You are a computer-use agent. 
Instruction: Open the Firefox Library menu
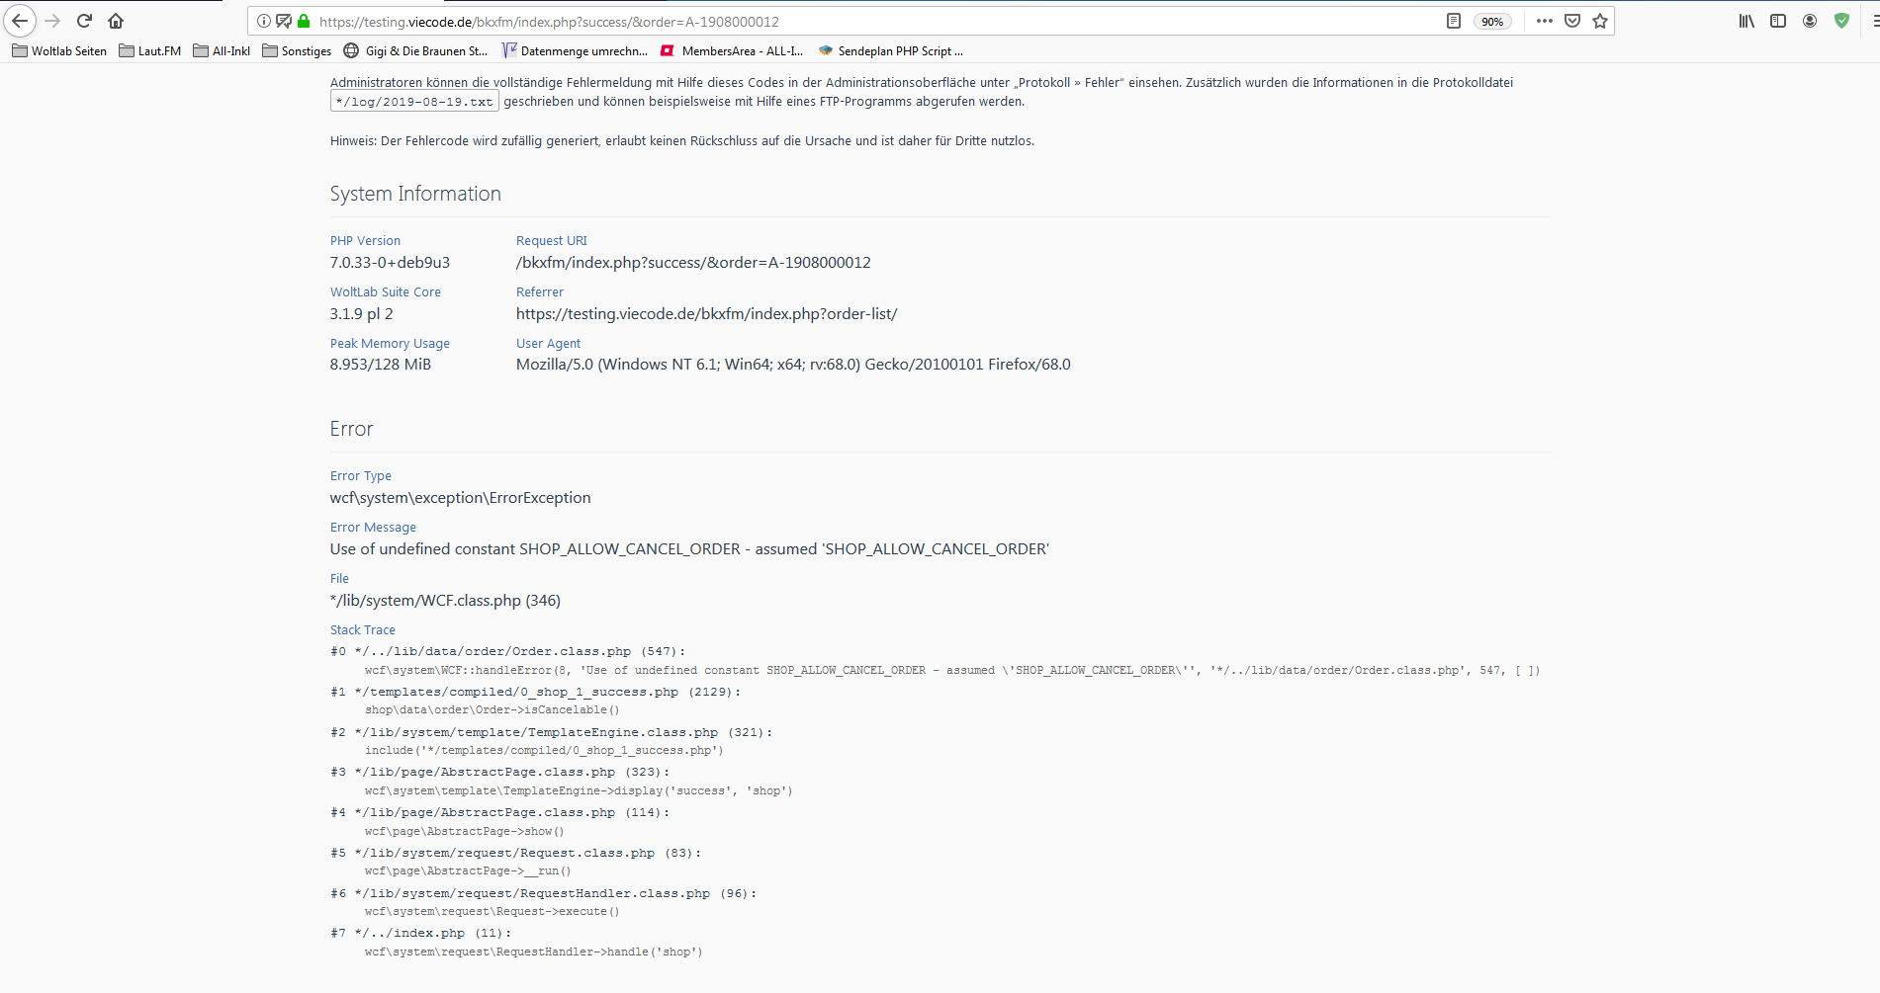point(1746,21)
